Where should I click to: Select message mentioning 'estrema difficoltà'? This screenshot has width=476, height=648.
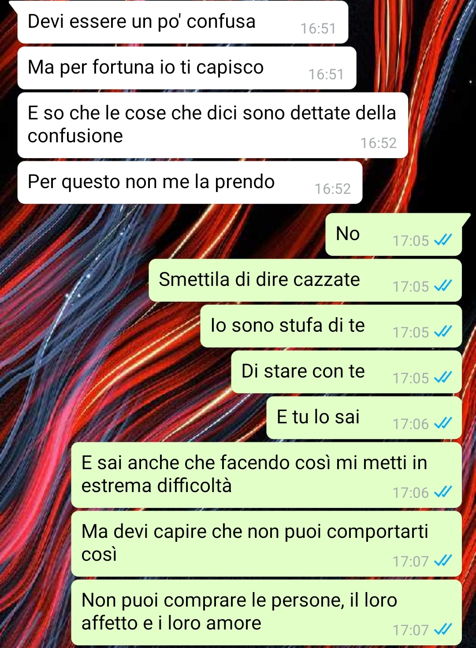click(x=266, y=475)
